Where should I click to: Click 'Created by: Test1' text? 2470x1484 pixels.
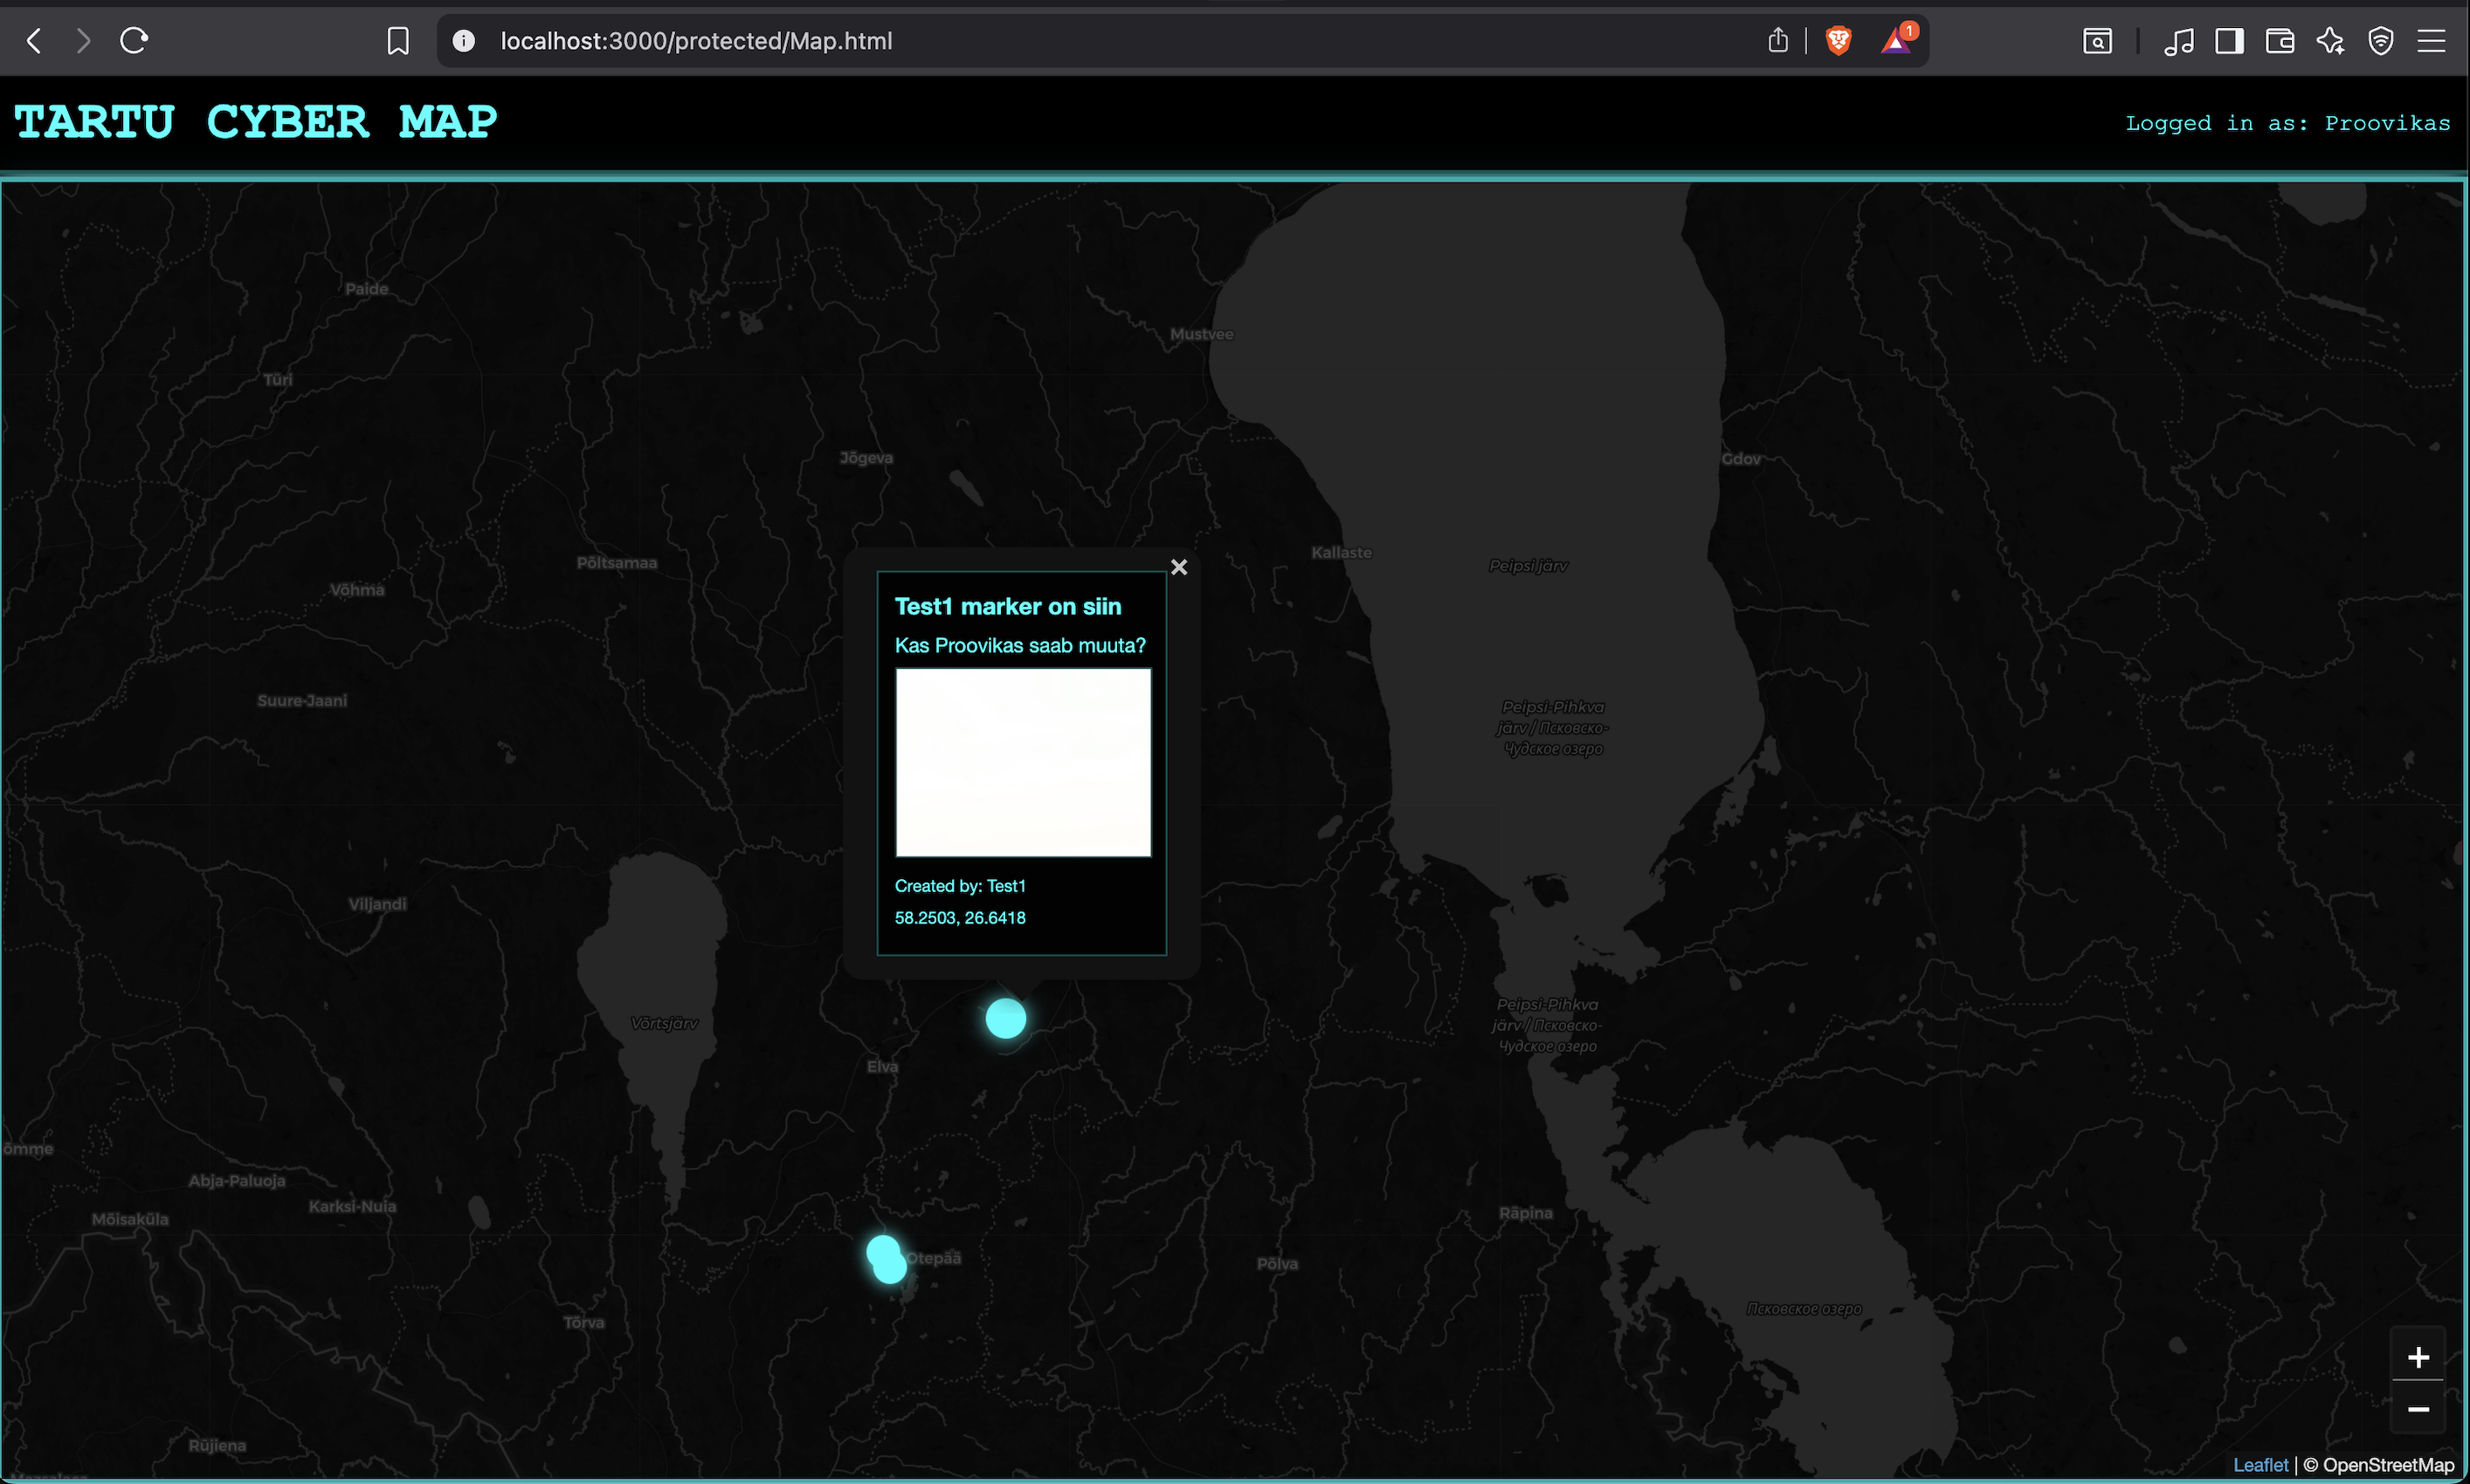[x=961, y=886]
